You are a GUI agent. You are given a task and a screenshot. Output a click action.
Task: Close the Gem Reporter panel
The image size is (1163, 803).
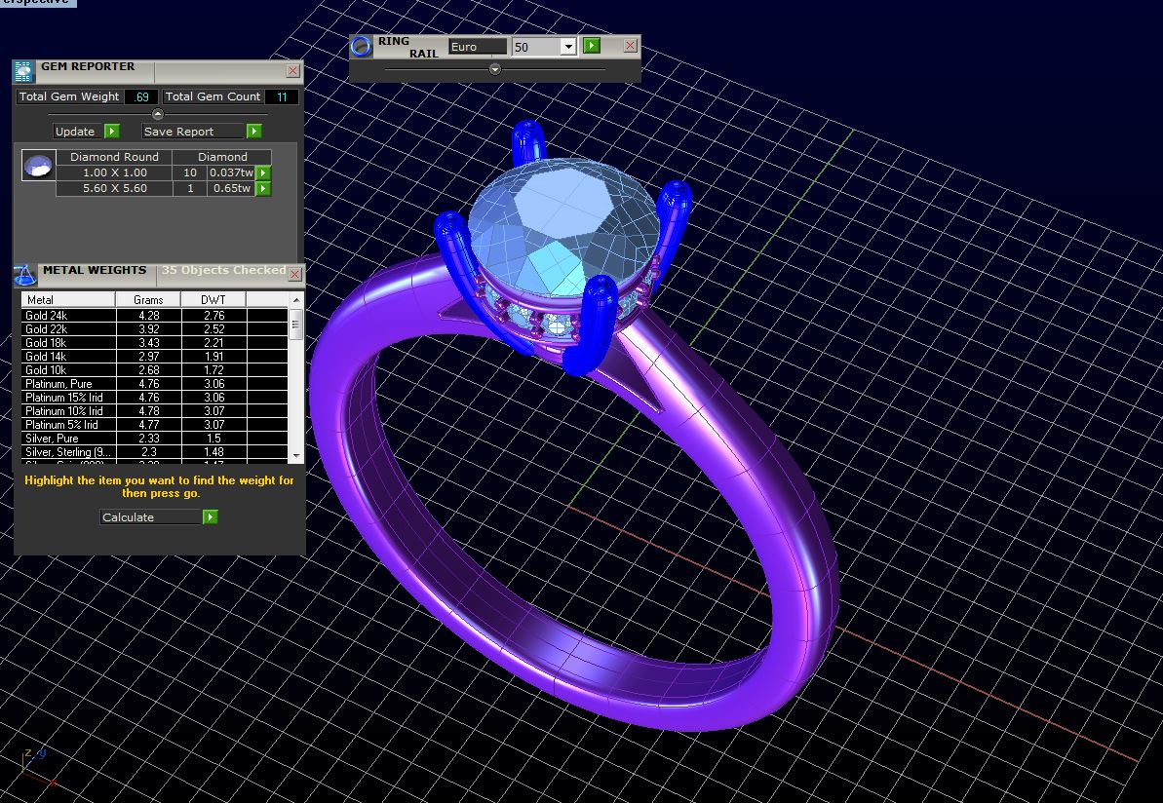tap(293, 70)
